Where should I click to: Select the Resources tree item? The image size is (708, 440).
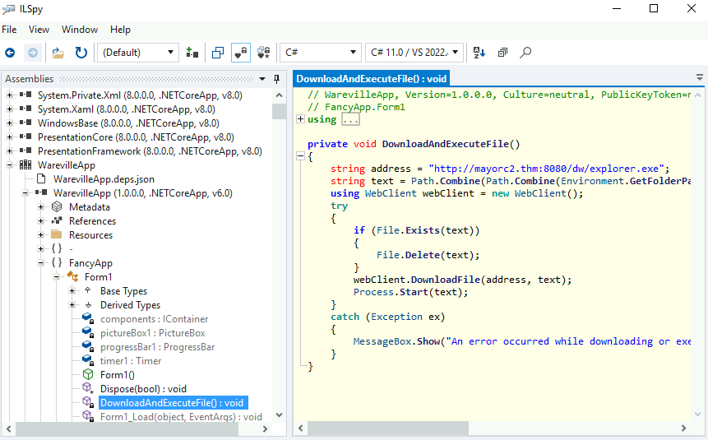click(90, 235)
